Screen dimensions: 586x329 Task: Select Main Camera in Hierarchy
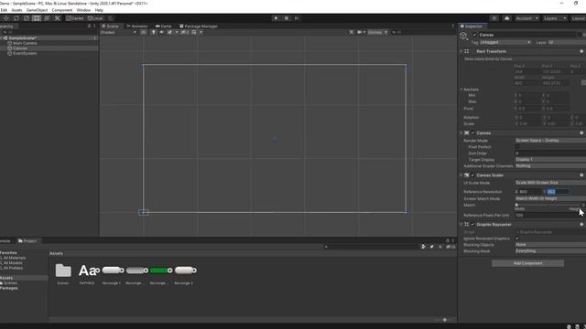click(25, 43)
